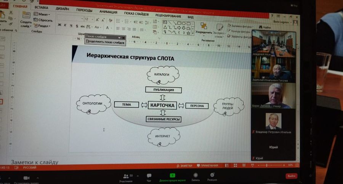The width and height of the screenshot is (343, 184).
Task: Select the star shape in gallery
Action: (x=188, y=33)
